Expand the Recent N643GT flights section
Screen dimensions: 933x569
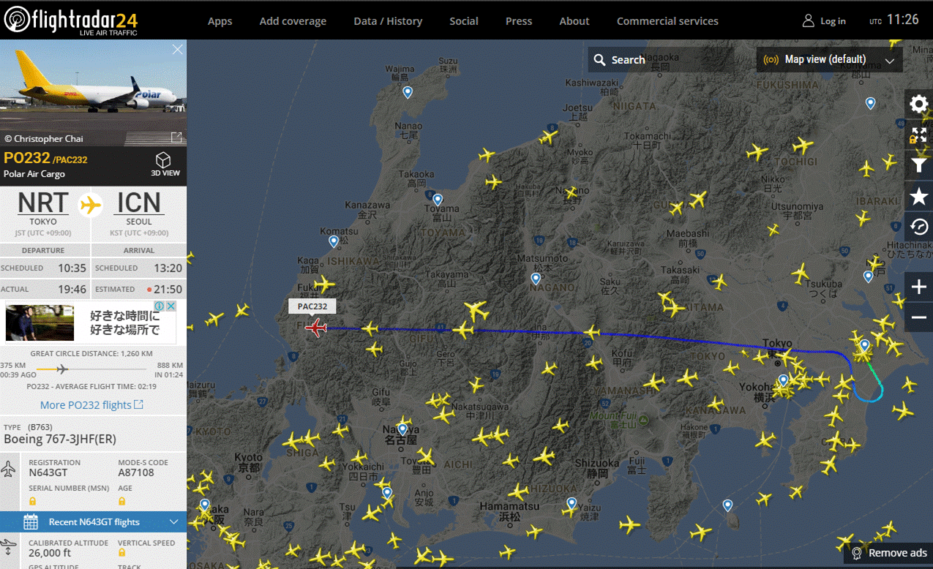click(93, 521)
